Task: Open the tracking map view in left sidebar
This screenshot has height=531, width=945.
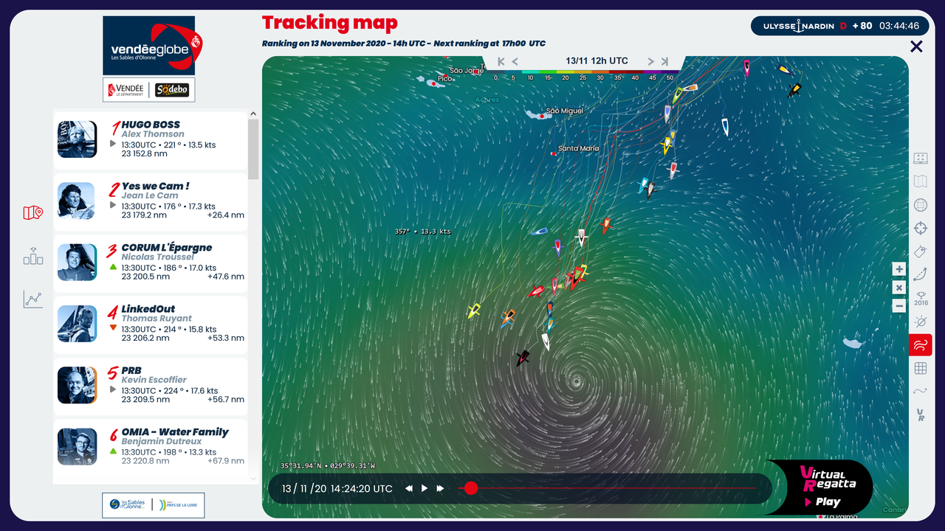Action: tap(33, 213)
